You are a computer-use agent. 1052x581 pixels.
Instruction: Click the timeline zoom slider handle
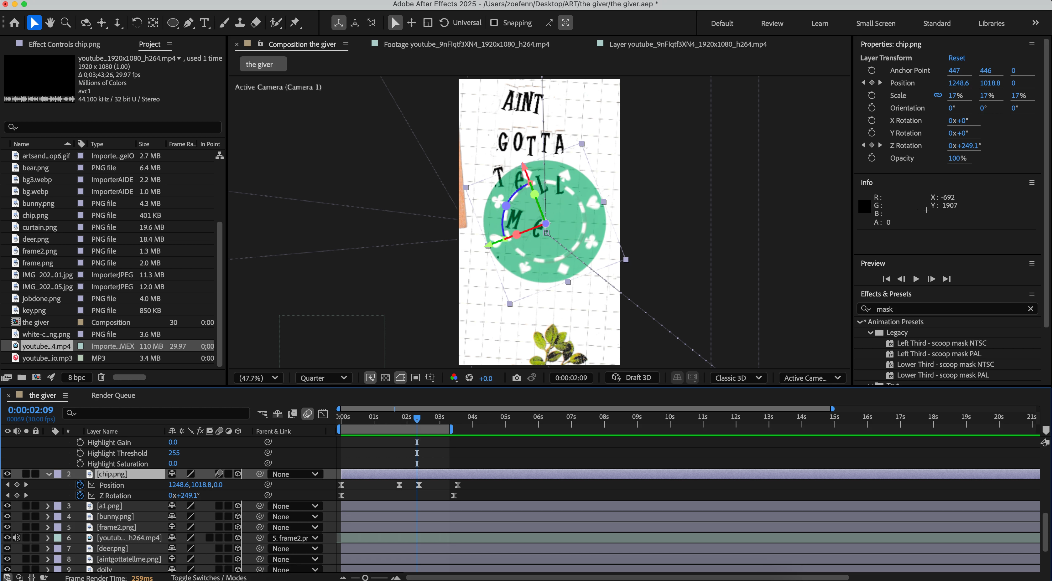365,577
